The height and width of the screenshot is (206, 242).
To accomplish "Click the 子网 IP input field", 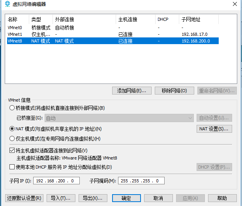I will (56, 181).
